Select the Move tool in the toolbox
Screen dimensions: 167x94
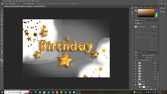pos(2,9)
